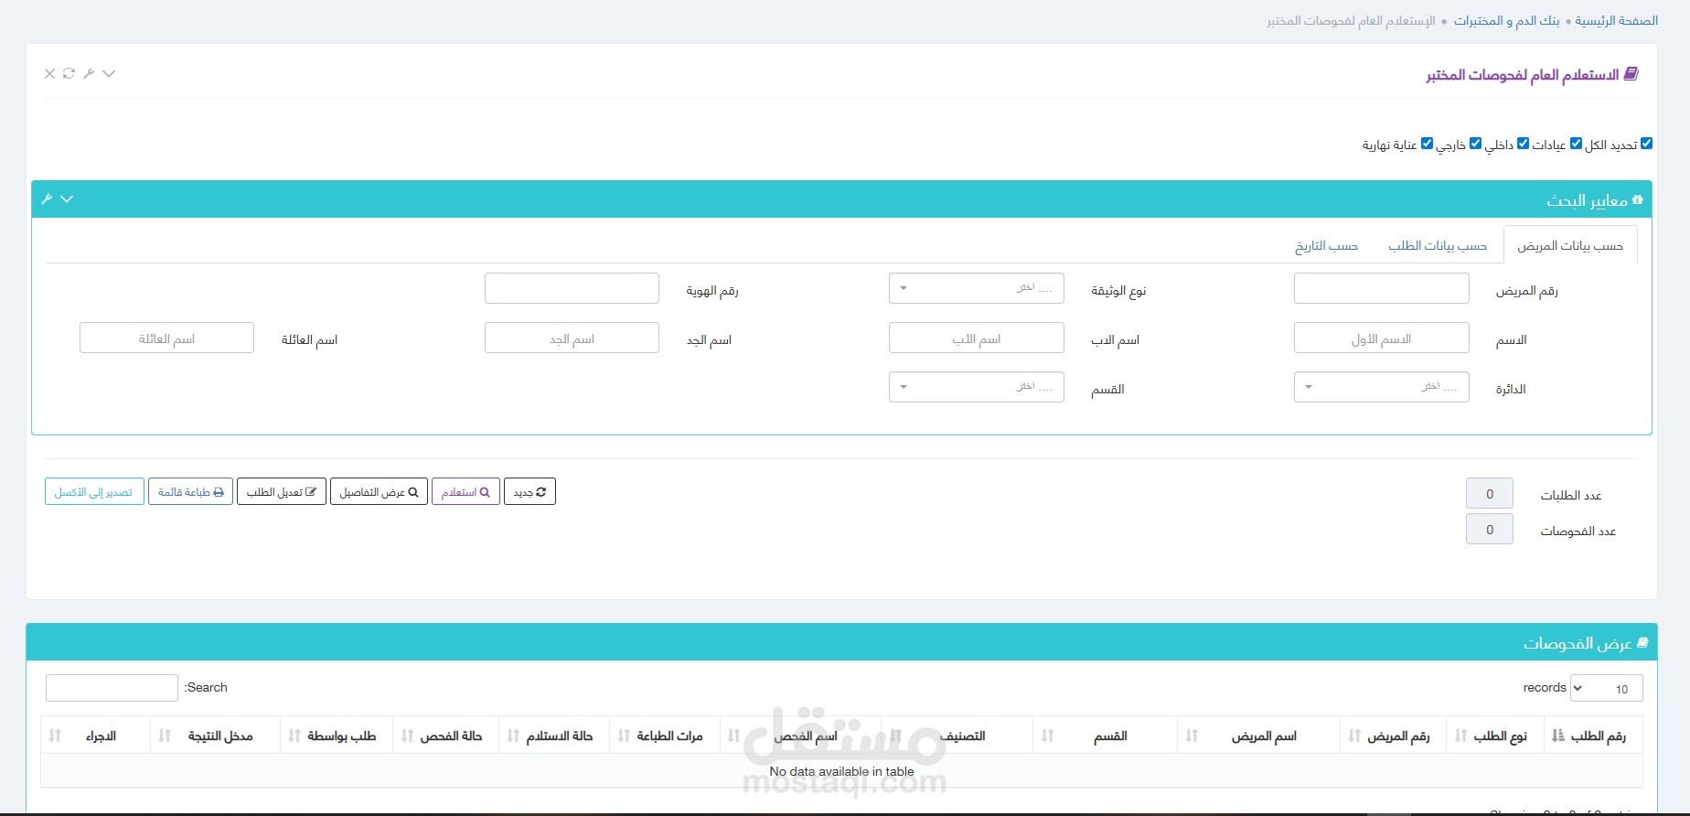Focus الاسم الأول input field
The height and width of the screenshot is (816, 1690).
(x=1382, y=338)
